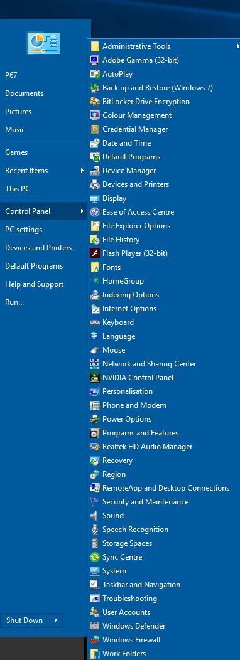Click the Back up and Restore icon
Viewport: 240px width, 660px height.
tap(95, 88)
